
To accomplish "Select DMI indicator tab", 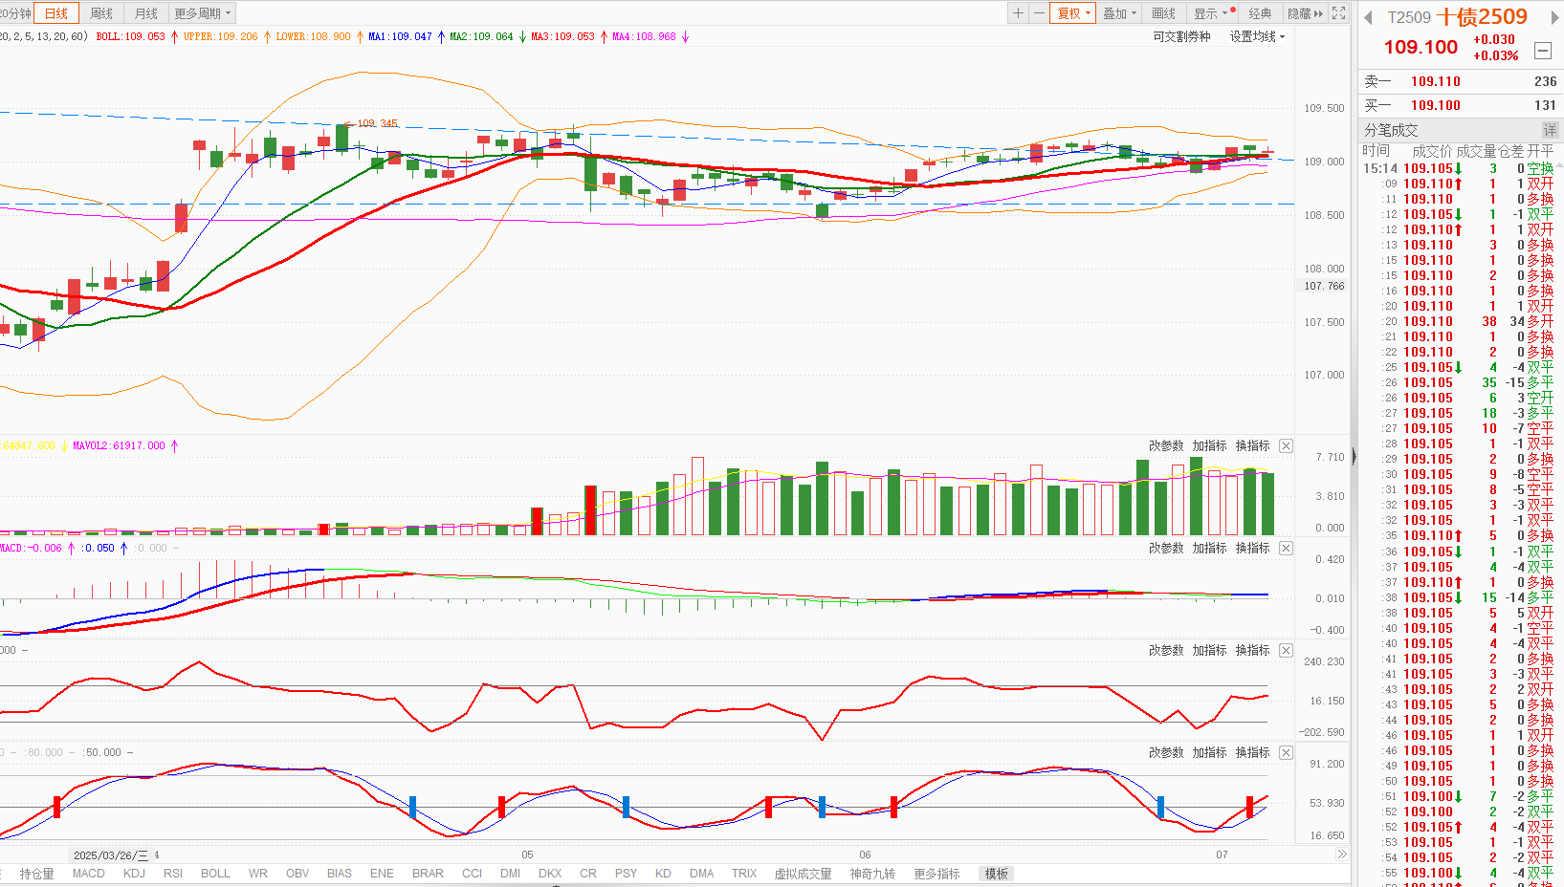I will pyautogui.click(x=510, y=874).
